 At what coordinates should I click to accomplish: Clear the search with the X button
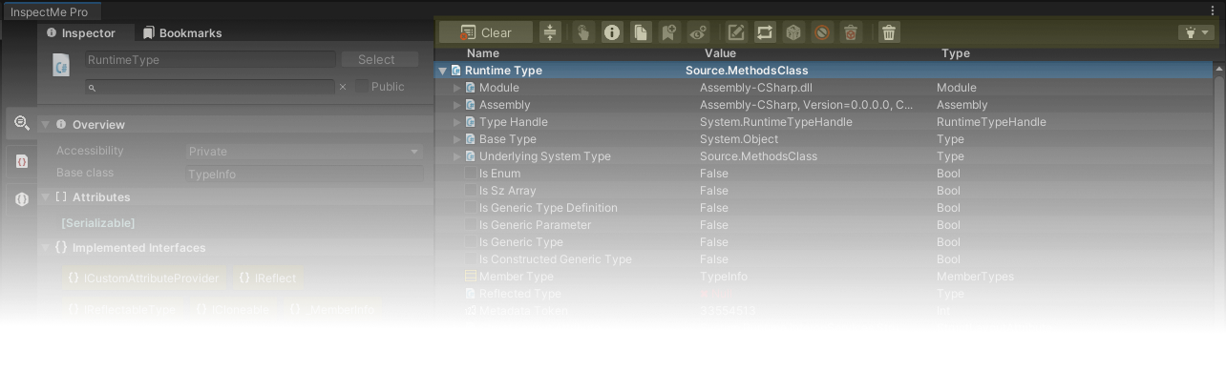[343, 87]
